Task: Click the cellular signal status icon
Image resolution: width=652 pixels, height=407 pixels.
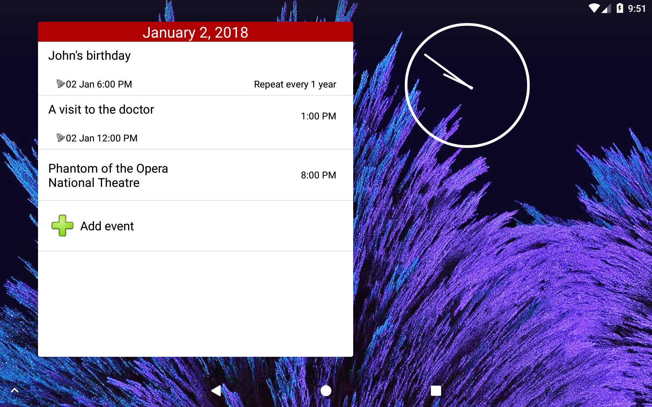Action: [606, 8]
